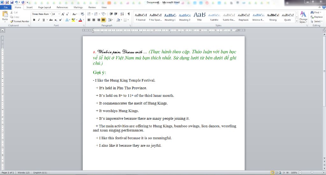
Task: Center the paragraph text
Action: pyautogui.click(x=94, y=20)
